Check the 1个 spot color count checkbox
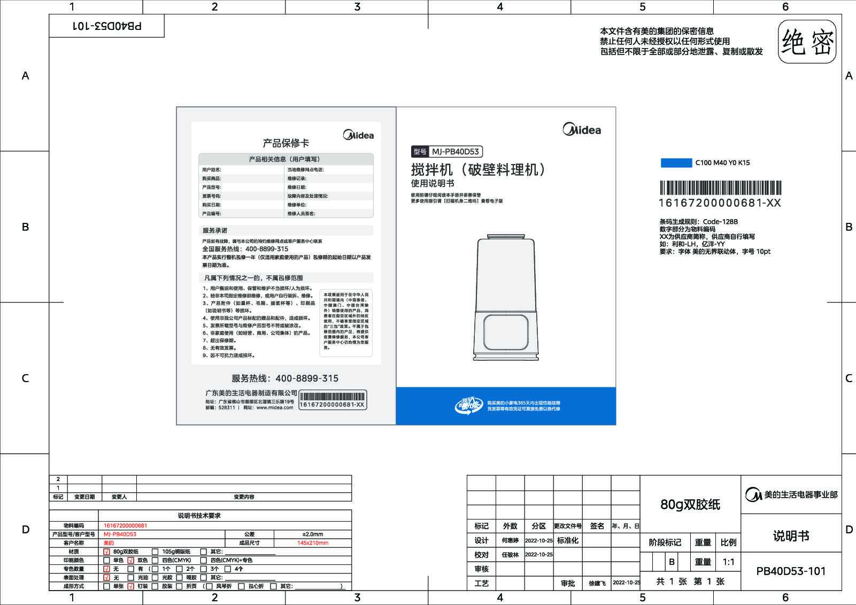The width and height of the screenshot is (856, 605). (155, 569)
